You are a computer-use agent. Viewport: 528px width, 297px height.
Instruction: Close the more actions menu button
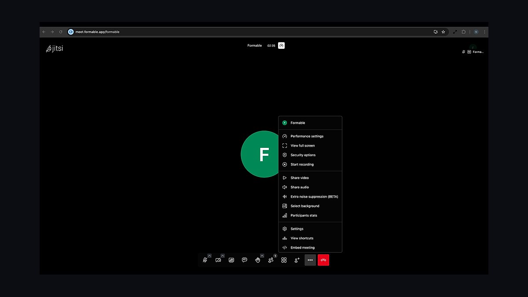(310, 260)
